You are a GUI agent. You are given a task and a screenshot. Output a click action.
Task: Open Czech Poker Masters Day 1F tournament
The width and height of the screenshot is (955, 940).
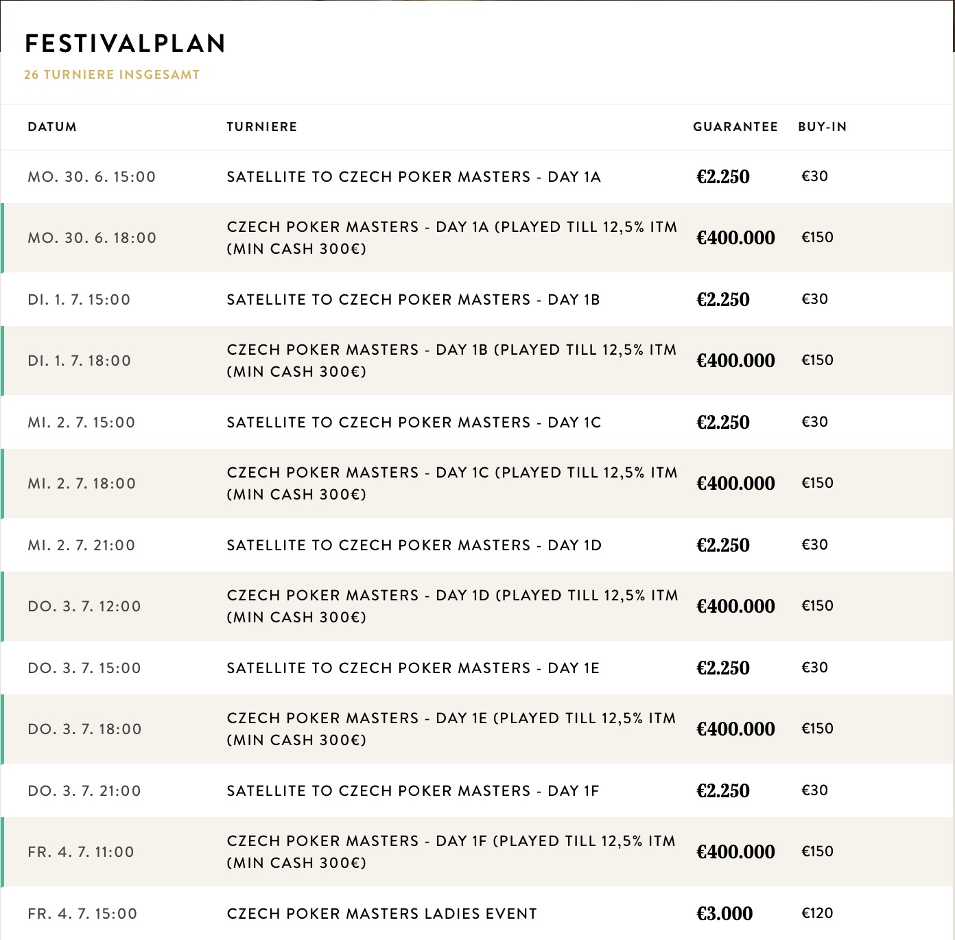tap(451, 851)
